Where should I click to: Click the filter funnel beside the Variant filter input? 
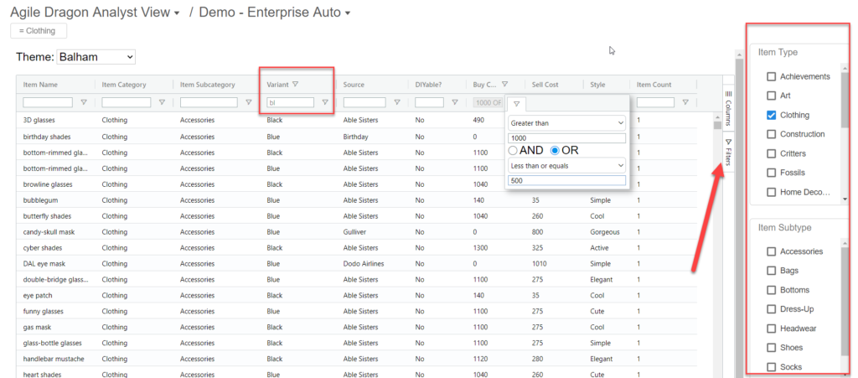click(325, 103)
